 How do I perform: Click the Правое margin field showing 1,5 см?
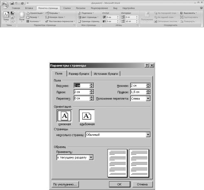coord(138,92)
